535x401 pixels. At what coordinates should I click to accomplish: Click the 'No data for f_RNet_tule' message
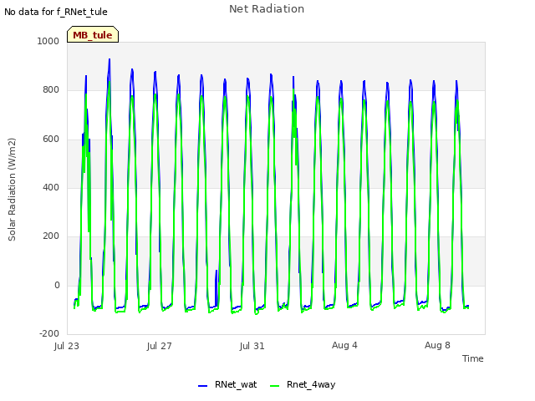point(56,12)
